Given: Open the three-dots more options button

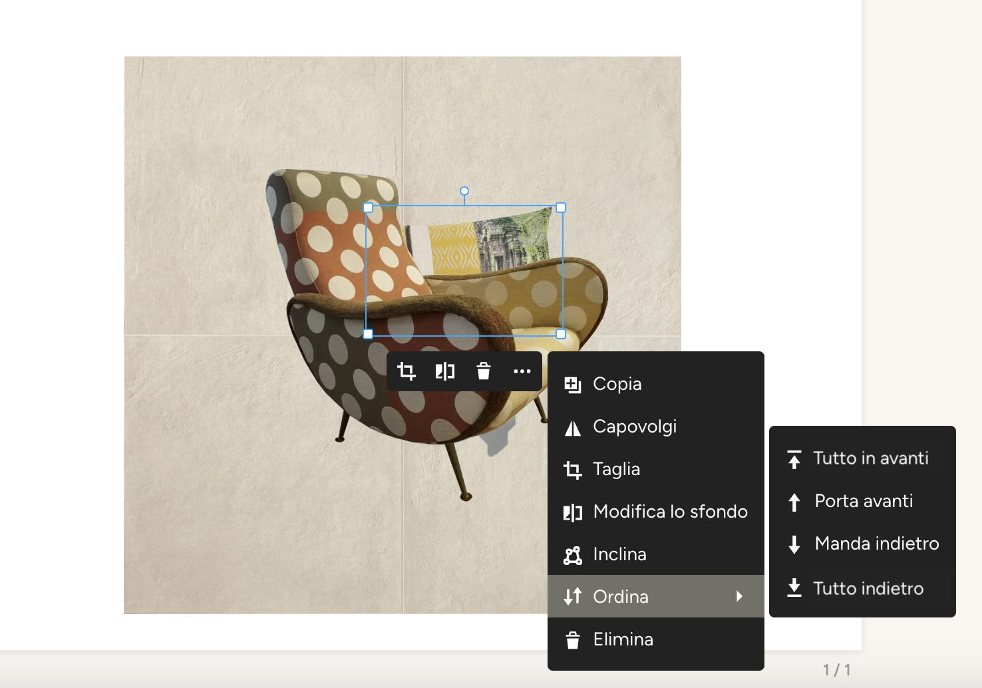Looking at the screenshot, I should (522, 371).
